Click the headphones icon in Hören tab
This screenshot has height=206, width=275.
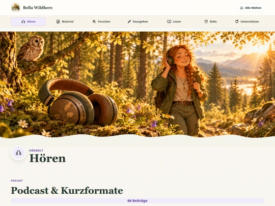pyautogui.click(x=23, y=21)
